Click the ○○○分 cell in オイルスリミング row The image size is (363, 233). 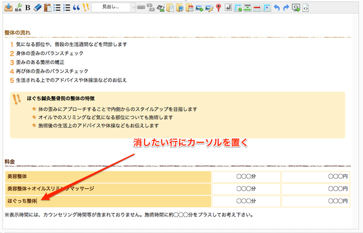click(x=246, y=189)
